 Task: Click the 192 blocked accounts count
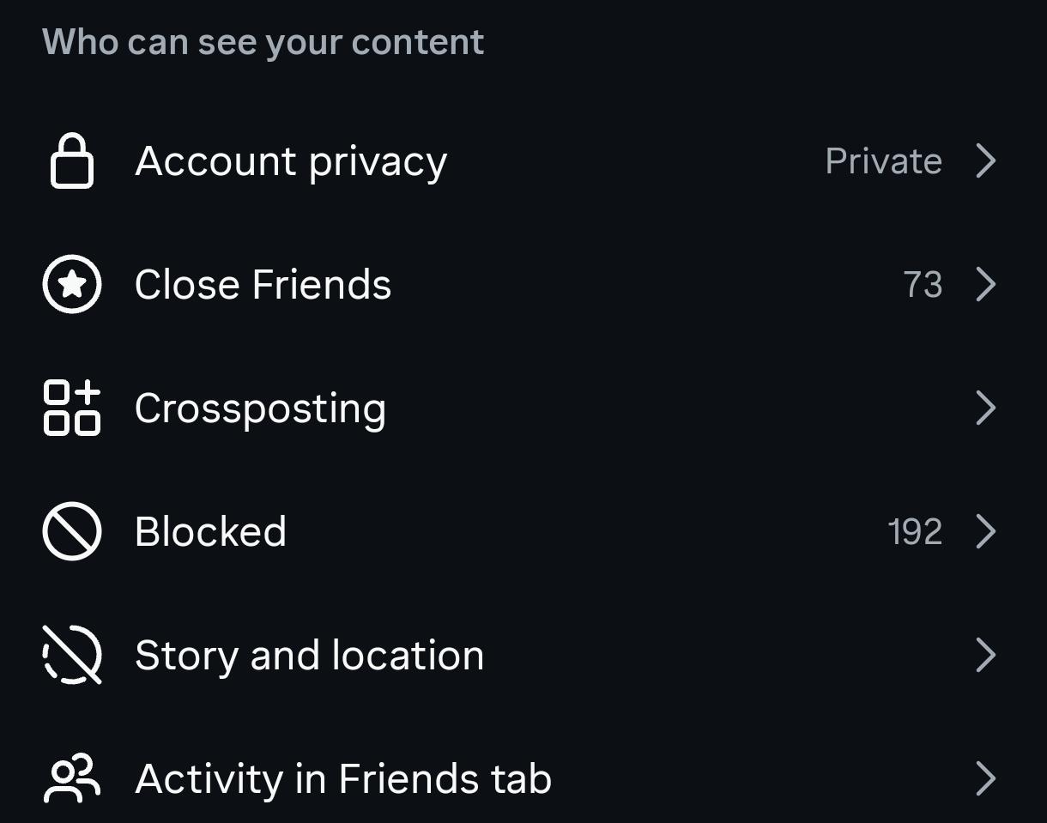[915, 532]
